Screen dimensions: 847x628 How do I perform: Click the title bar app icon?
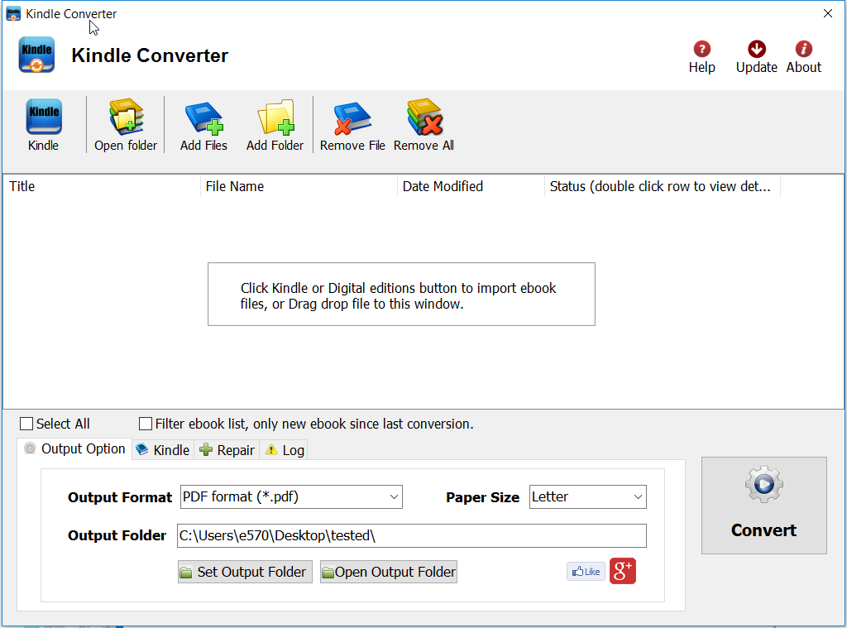pos(13,13)
